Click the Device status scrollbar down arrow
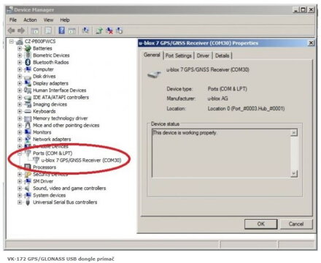The width and height of the screenshot is (321, 263). point(294,174)
